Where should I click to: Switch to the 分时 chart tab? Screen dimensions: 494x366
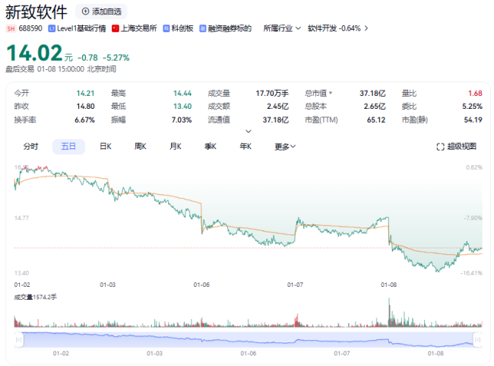pyautogui.click(x=30, y=146)
